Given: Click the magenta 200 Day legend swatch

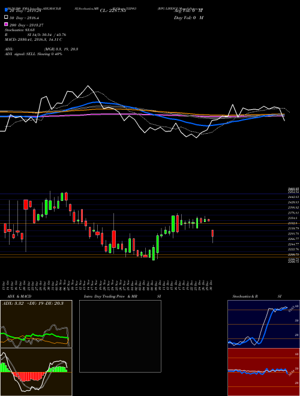Looking at the screenshot, I should click(x=6, y=24).
